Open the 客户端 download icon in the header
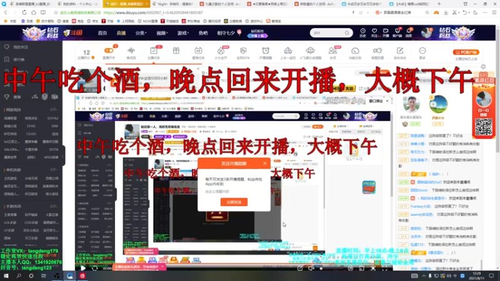The image size is (500, 281). [x=397, y=31]
